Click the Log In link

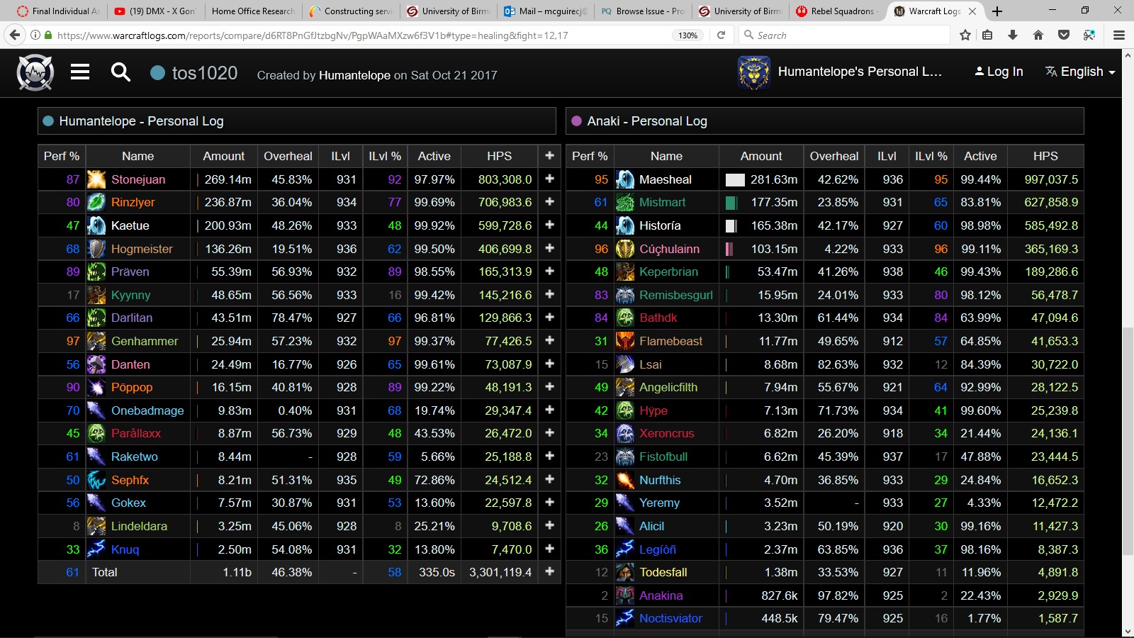[999, 72]
